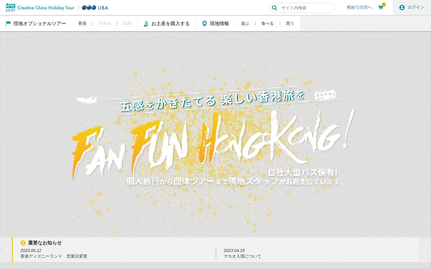The image size is (431, 269).
Task: Click the map pin icon beside 現地情報
Action: click(204, 24)
